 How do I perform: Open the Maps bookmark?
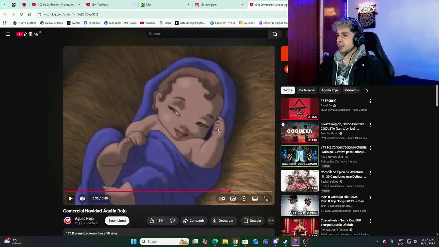tap(165, 23)
